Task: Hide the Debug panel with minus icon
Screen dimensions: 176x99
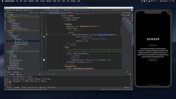Action: tap(130, 72)
